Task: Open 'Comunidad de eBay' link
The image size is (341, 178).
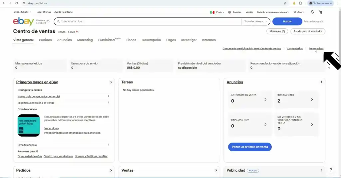Action: (30, 156)
